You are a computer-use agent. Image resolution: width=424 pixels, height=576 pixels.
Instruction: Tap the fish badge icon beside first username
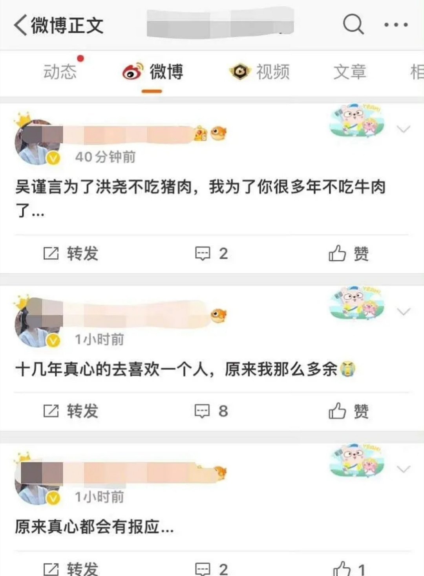[x=218, y=134]
